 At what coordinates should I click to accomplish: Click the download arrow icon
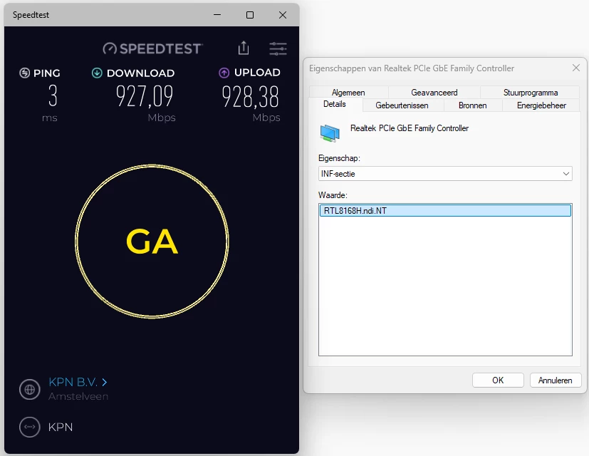pos(97,73)
